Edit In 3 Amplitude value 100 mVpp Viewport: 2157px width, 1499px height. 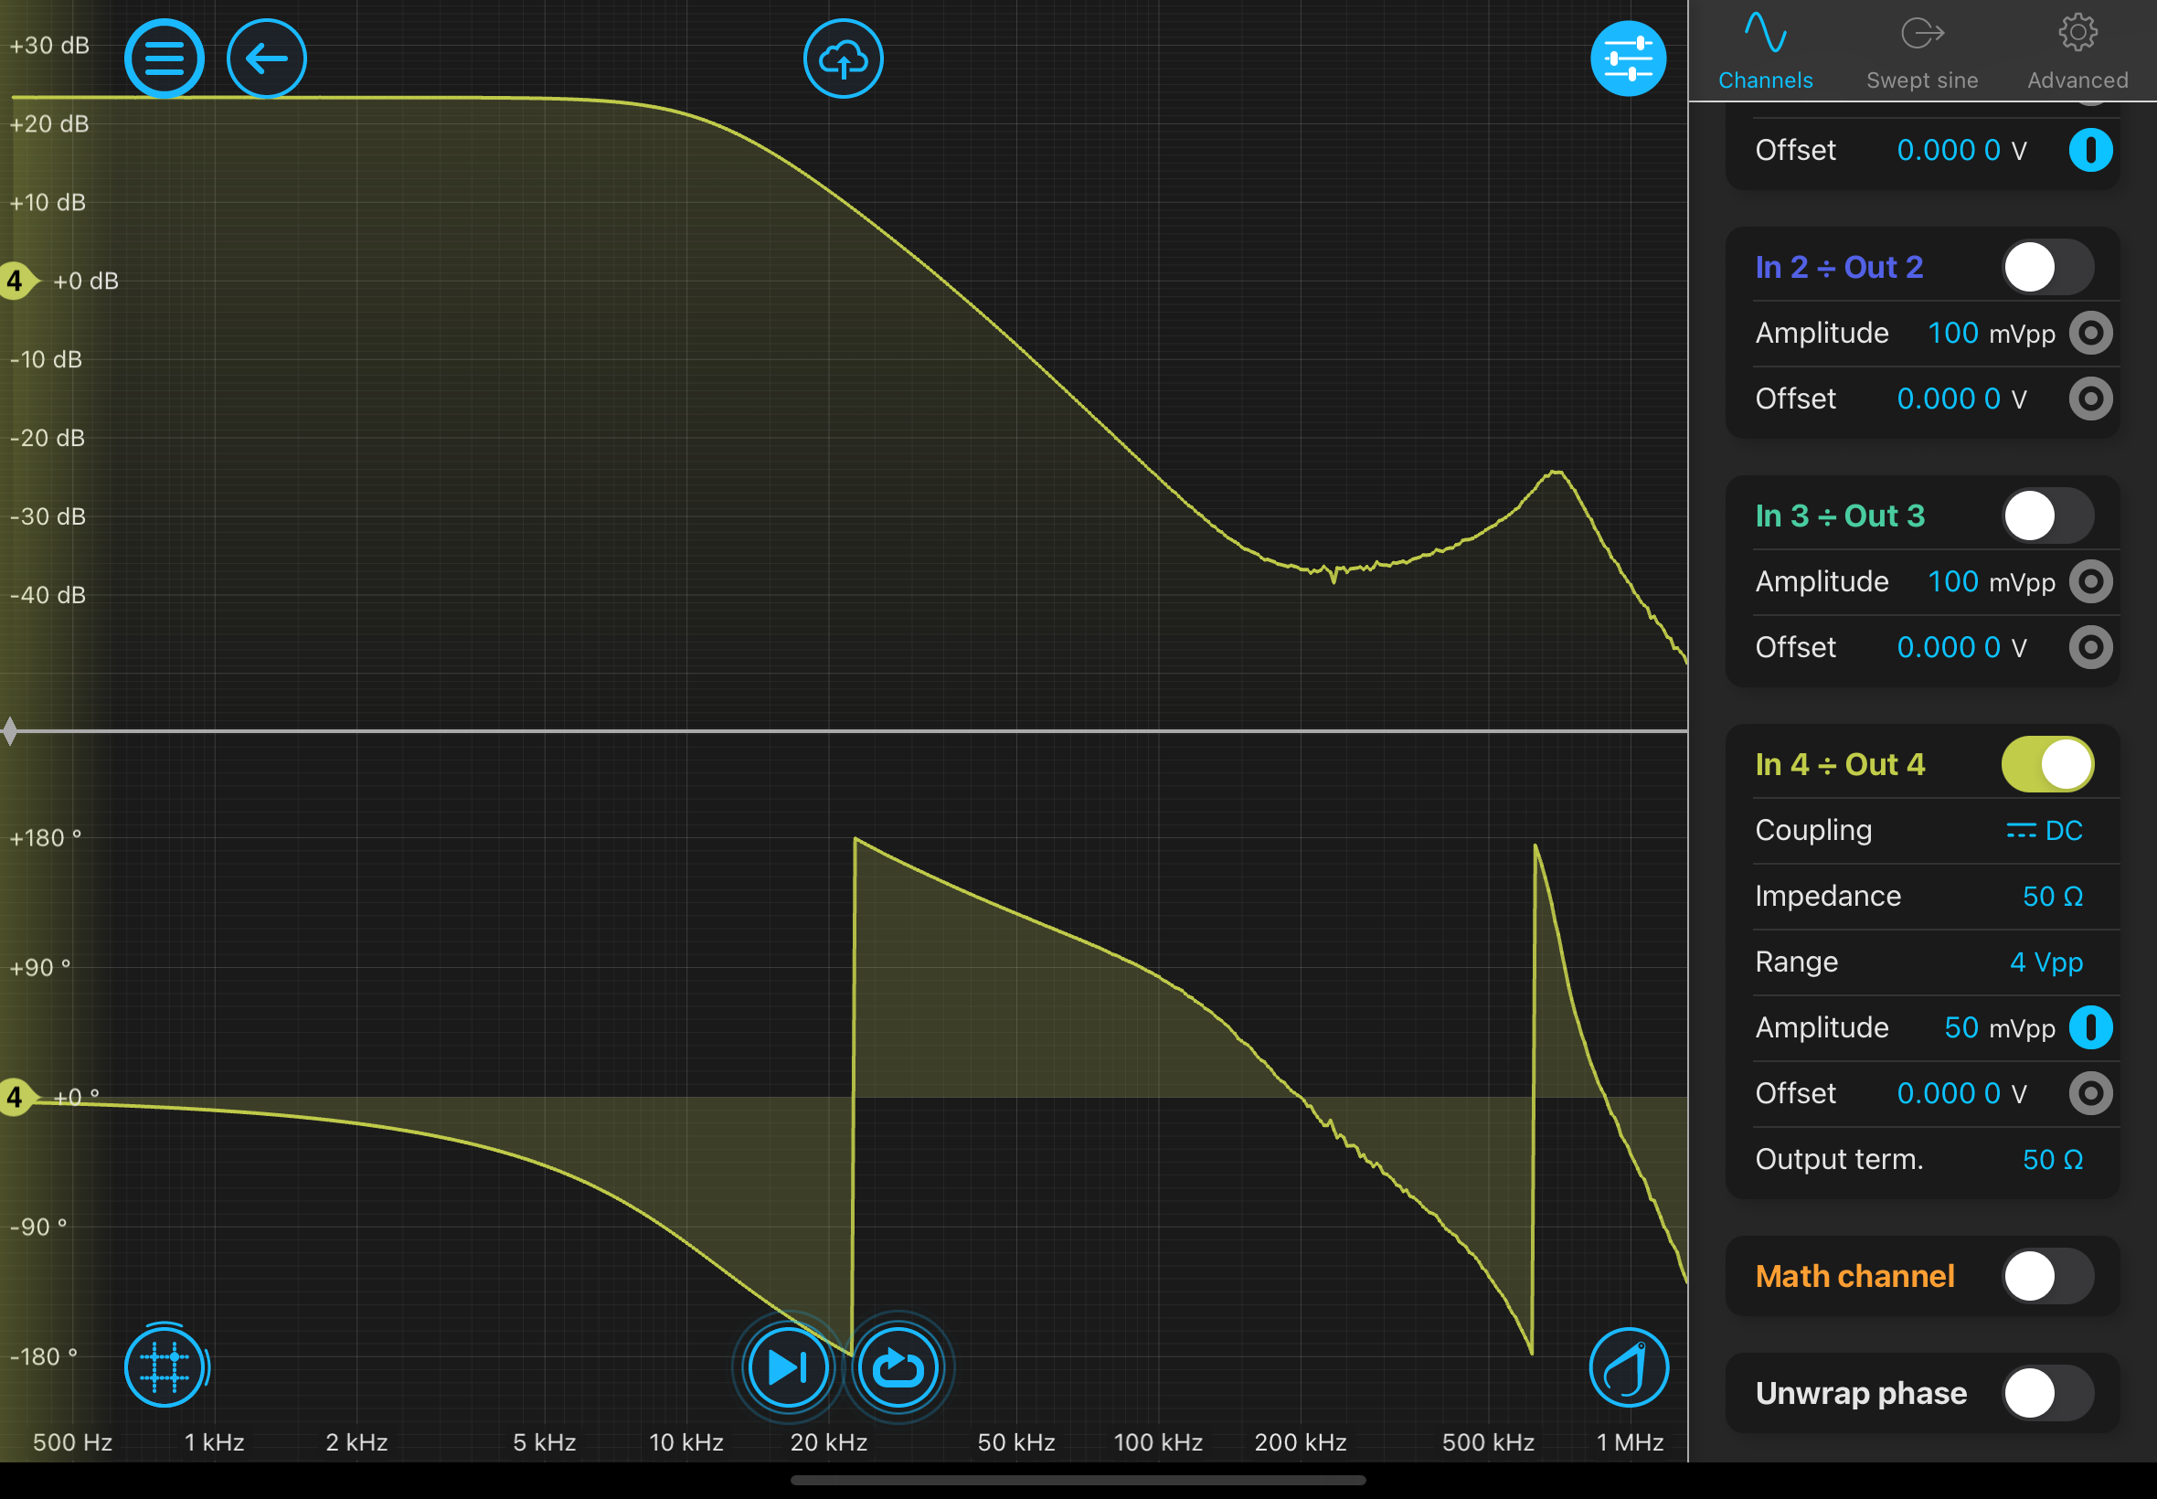point(1991,581)
